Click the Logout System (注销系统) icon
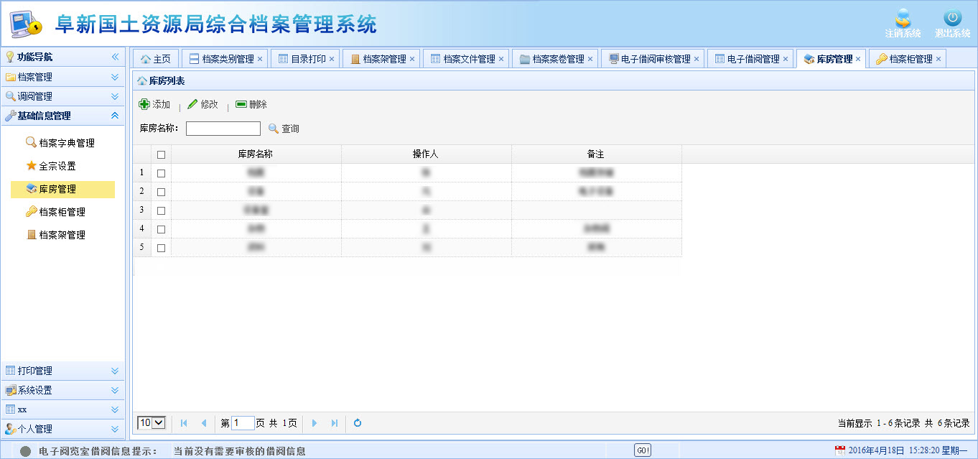 (903, 19)
